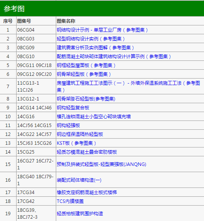Click the 预制及拼装式轻型板 JANQNG link
204x221 pixels.
point(102,164)
